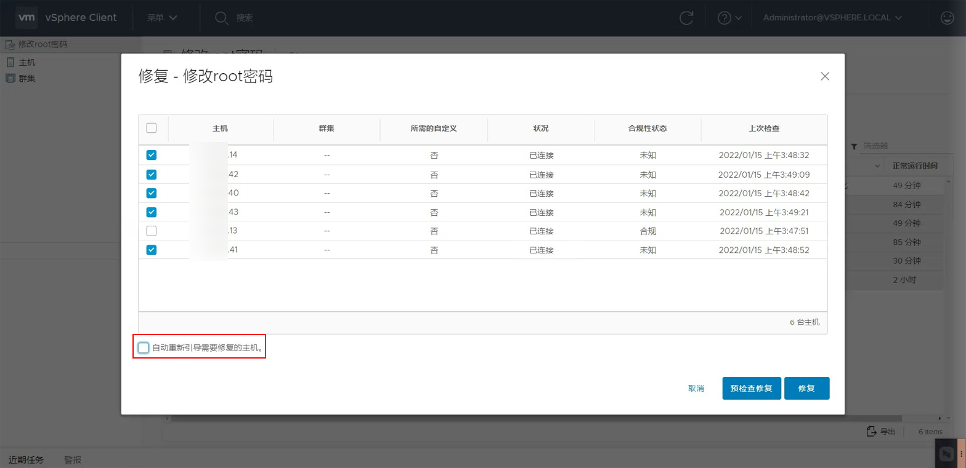
Task: Click the smiley feedback icon
Action: 948,18
